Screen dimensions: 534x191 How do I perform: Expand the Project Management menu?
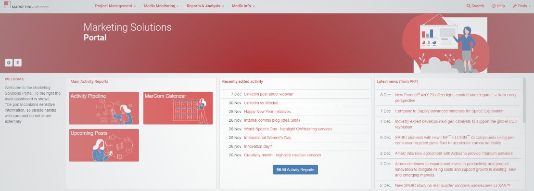pyautogui.click(x=115, y=6)
